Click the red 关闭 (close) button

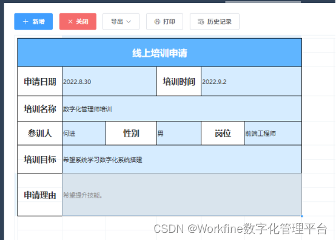click(78, 22)
